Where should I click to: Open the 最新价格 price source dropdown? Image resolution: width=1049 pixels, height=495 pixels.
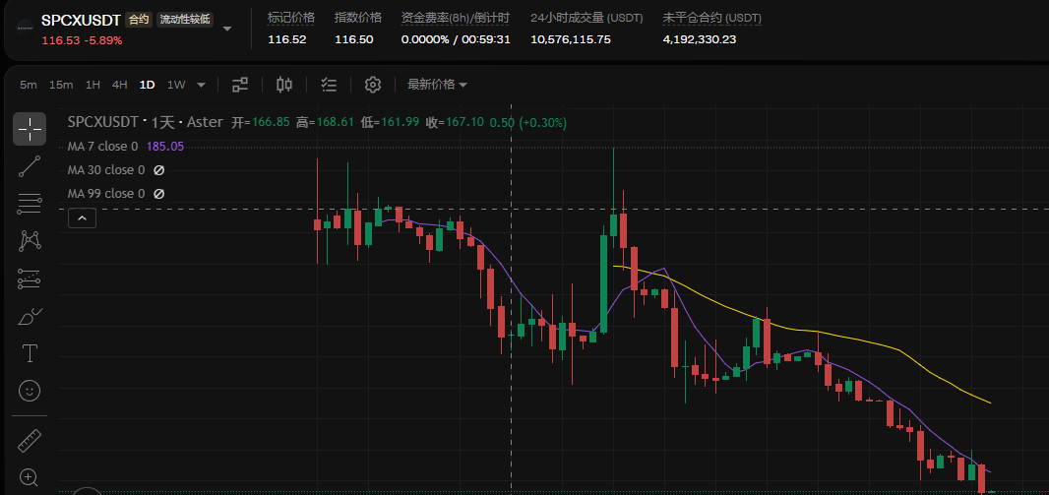(x=438, y=85)
